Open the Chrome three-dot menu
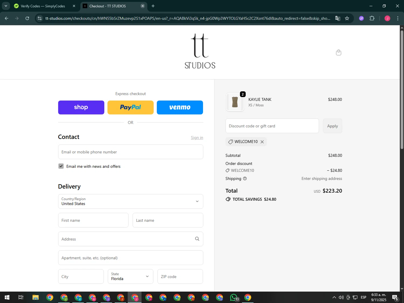Screen dimensions: 404x303 (x=398, y=18)
